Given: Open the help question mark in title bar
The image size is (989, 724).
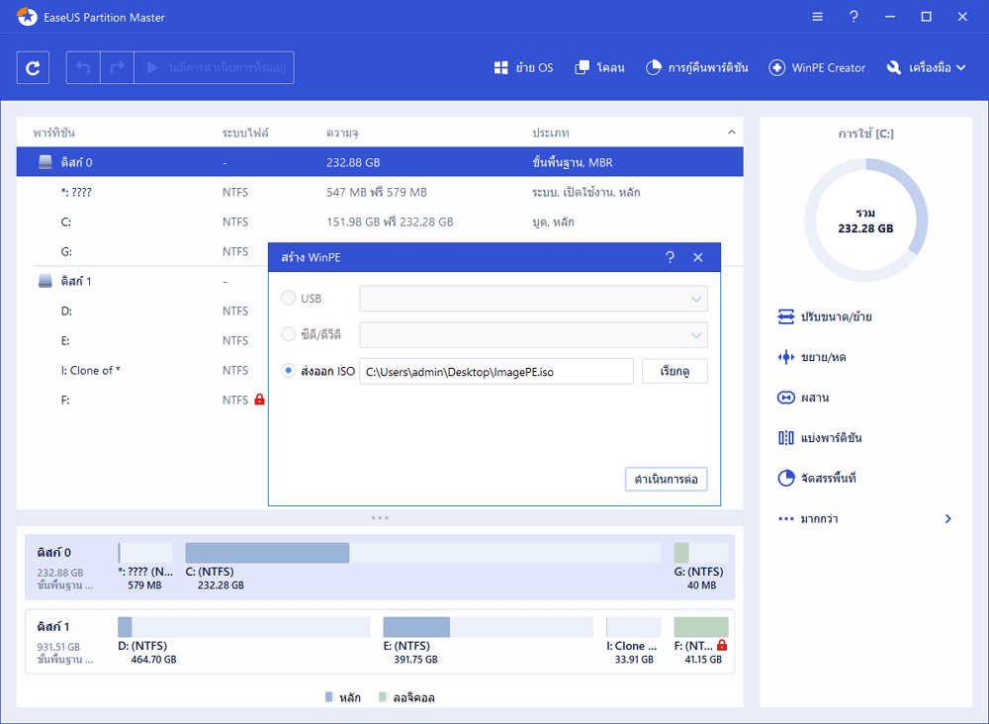Looking at the screenshot, I should 854,17.
